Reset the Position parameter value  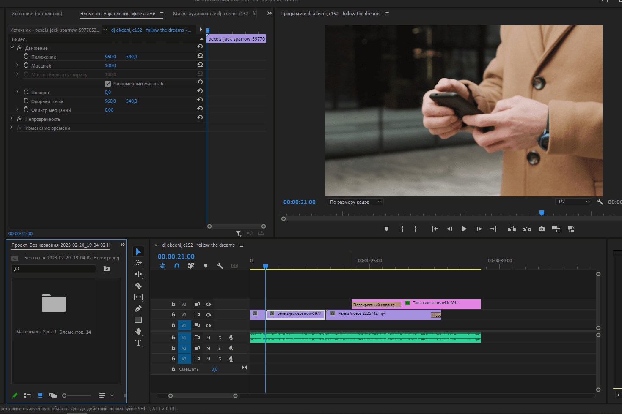pyautogui.click(x=200, y=56)
